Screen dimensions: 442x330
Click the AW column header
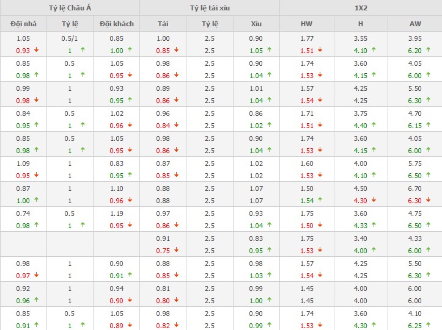click(414, 24)
